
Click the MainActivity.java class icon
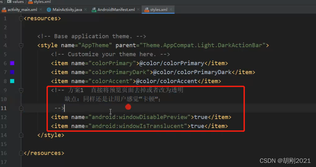tap(49, 10)
